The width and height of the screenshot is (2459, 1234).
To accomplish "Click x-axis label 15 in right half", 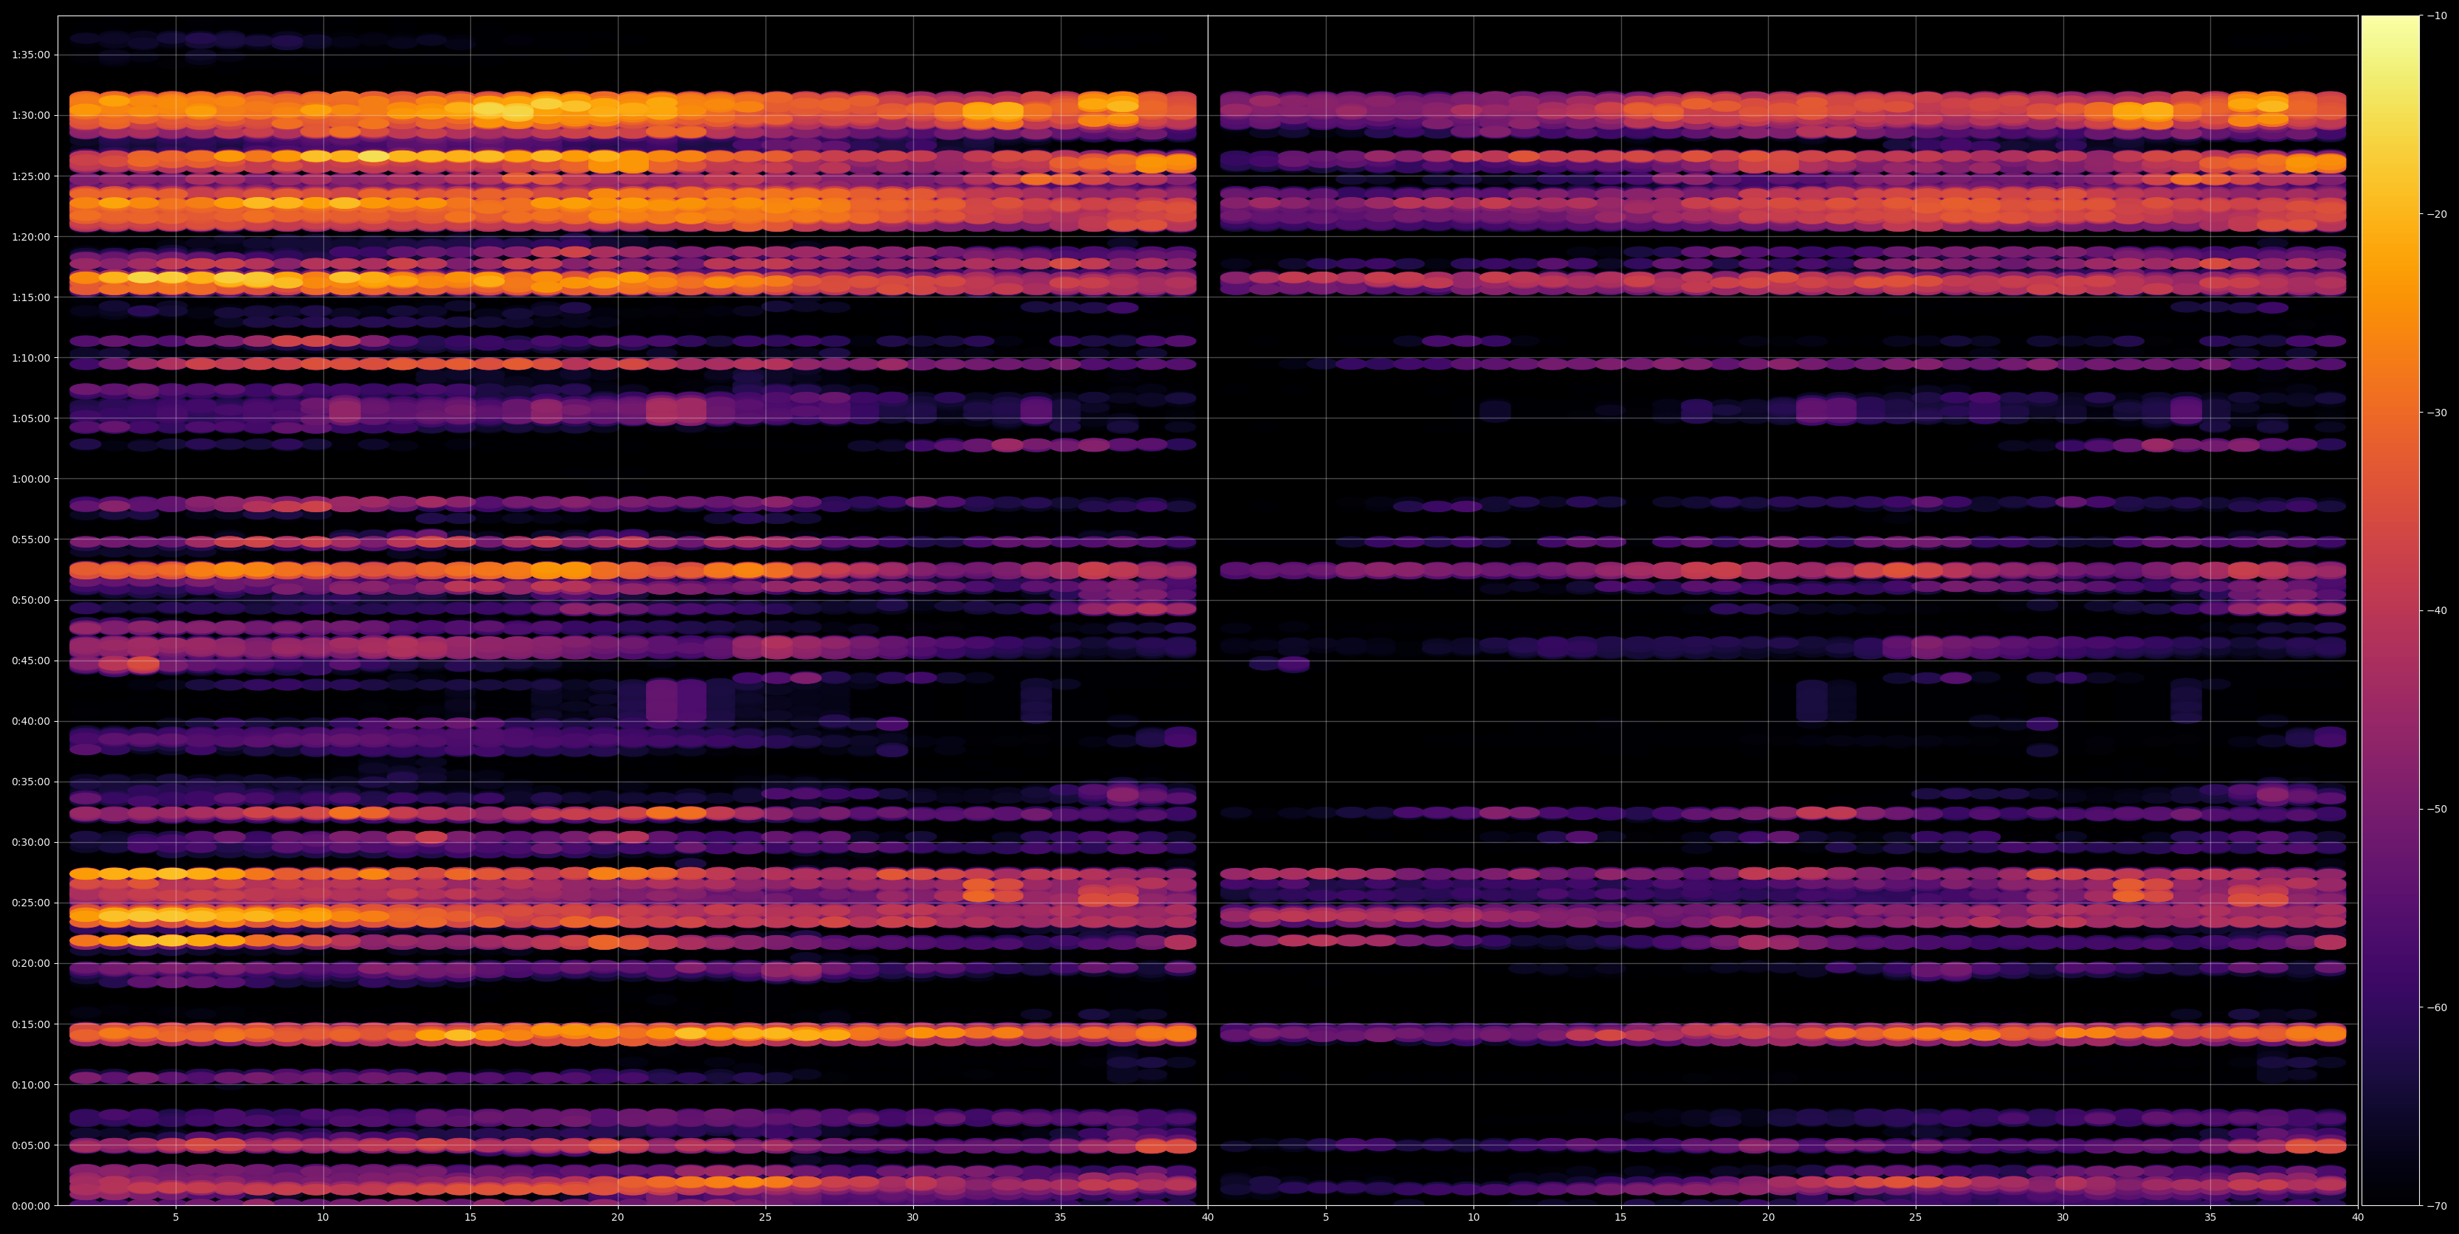I will point(1621,1218).
